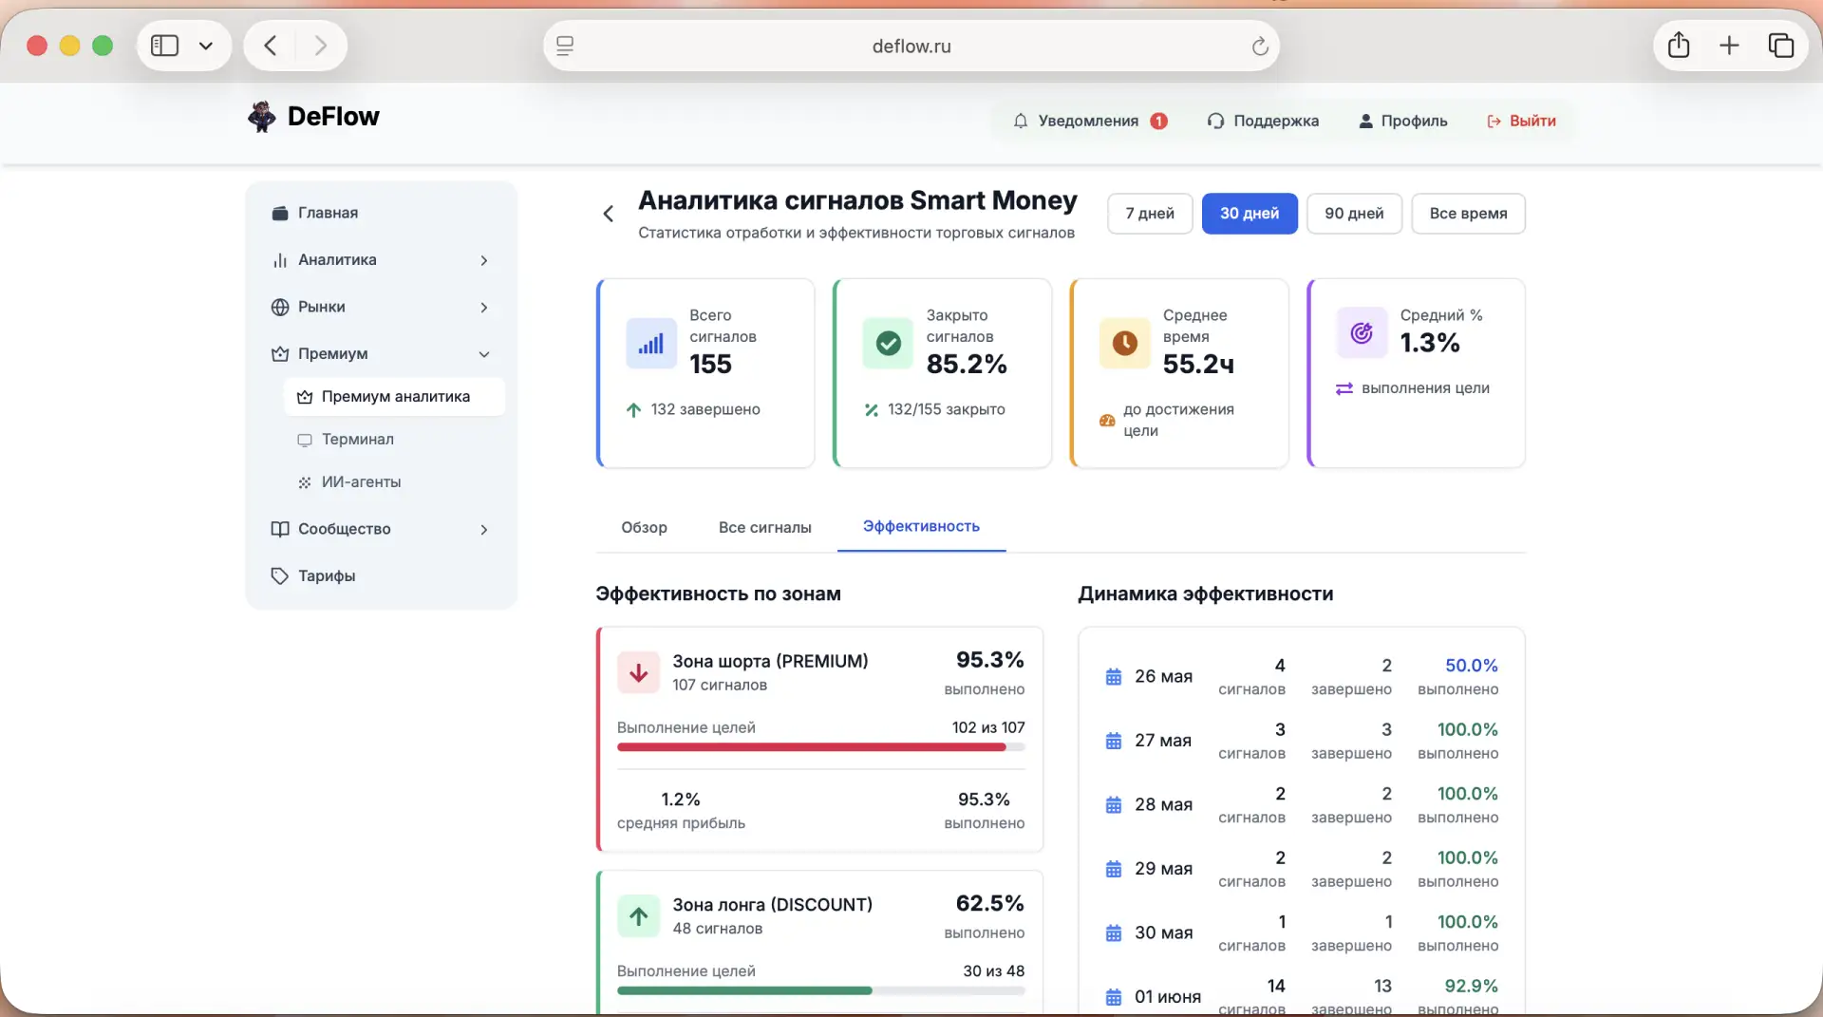Go to Главная page
1823x1017 pixels.
click(381, 213)
